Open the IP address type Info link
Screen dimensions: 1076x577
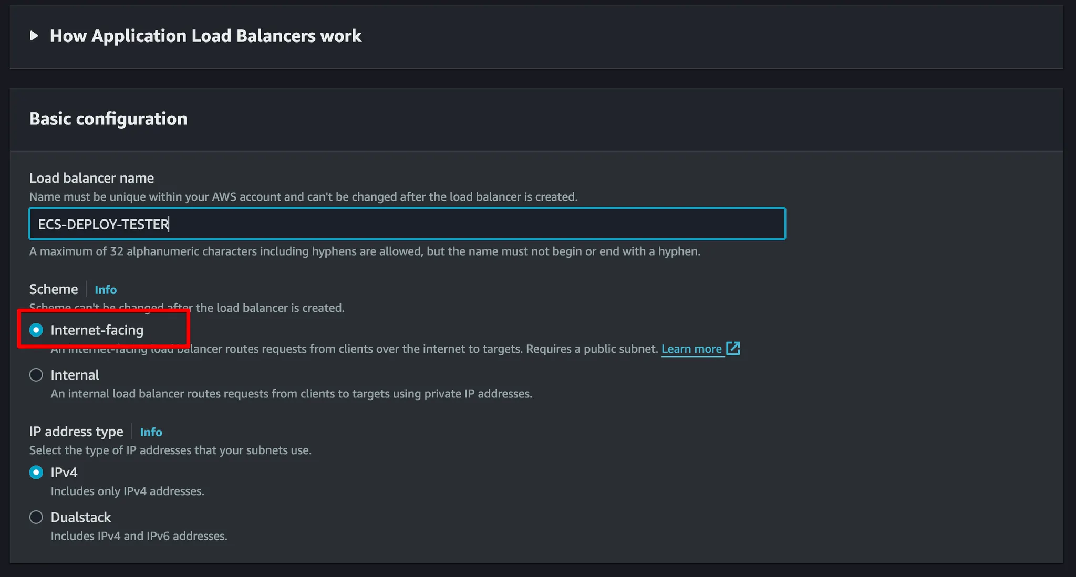[x=151, y=432]
